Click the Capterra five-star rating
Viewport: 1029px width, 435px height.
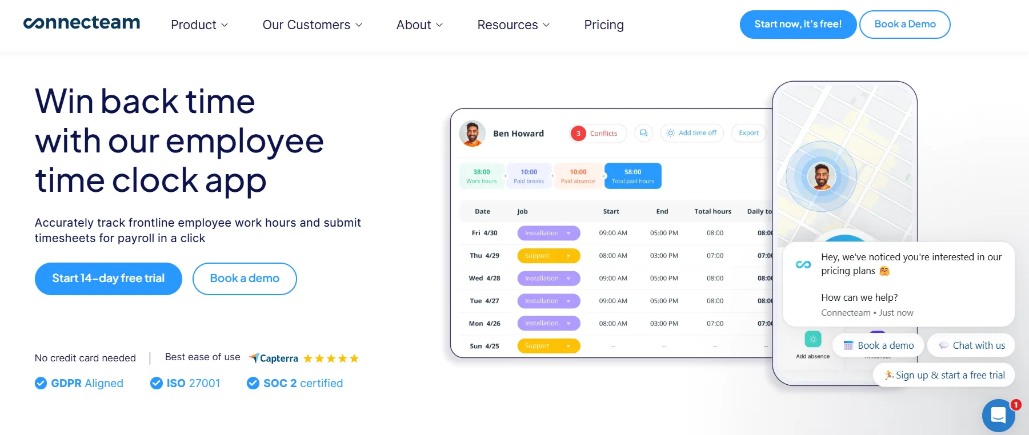331,359
